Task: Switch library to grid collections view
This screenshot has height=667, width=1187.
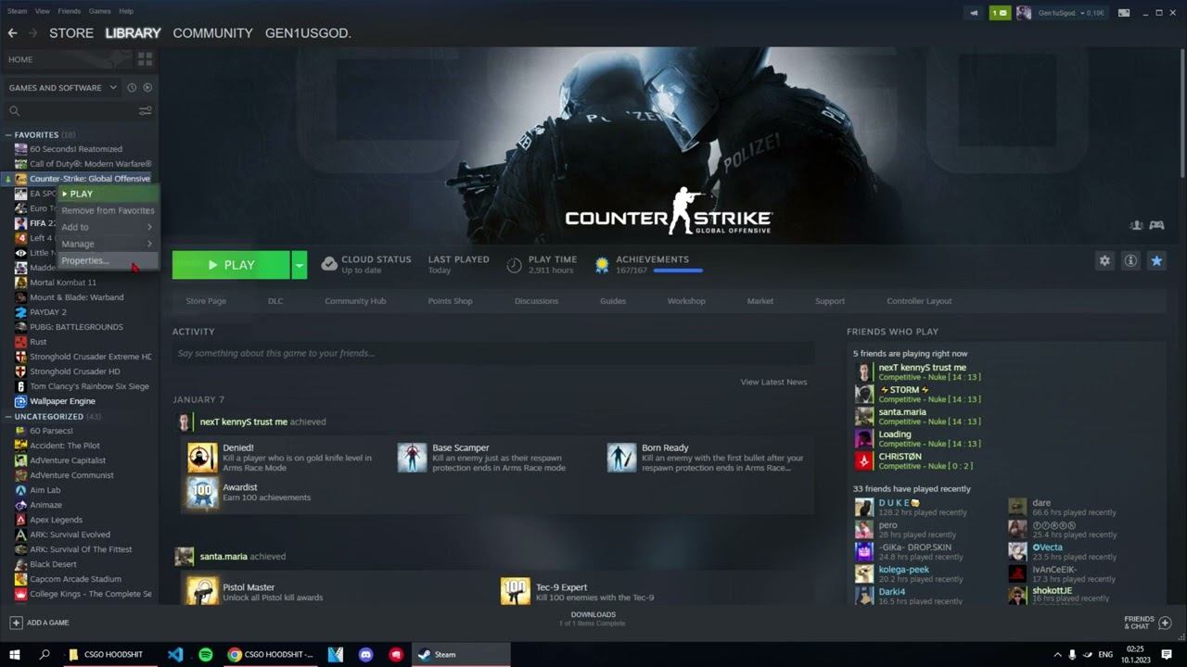Action: (x=145, y=59)
